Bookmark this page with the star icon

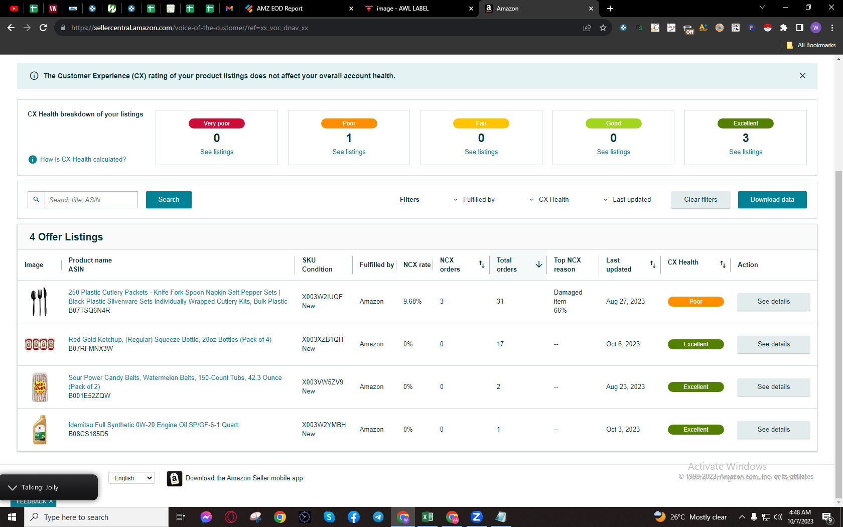click(x=603, y=28)
